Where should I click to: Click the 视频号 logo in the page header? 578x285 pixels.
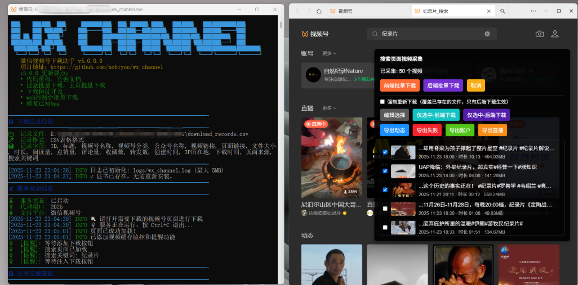(x=315, y=34)
